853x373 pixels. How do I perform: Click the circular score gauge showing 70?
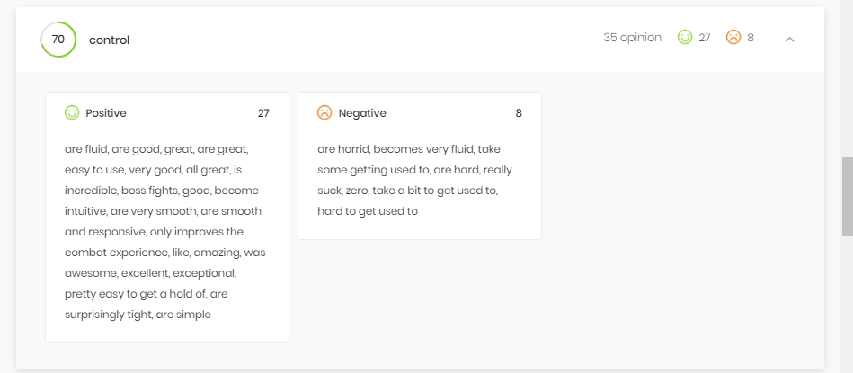tap(58, 40)
